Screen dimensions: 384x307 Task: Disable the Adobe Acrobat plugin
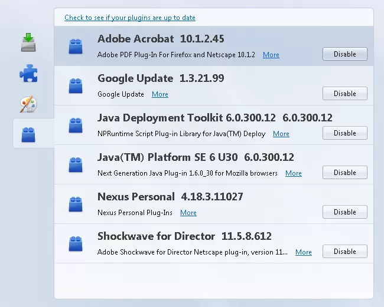pos(344,54)
